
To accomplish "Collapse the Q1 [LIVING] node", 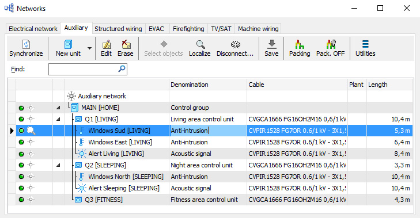I will pos(58,119).
